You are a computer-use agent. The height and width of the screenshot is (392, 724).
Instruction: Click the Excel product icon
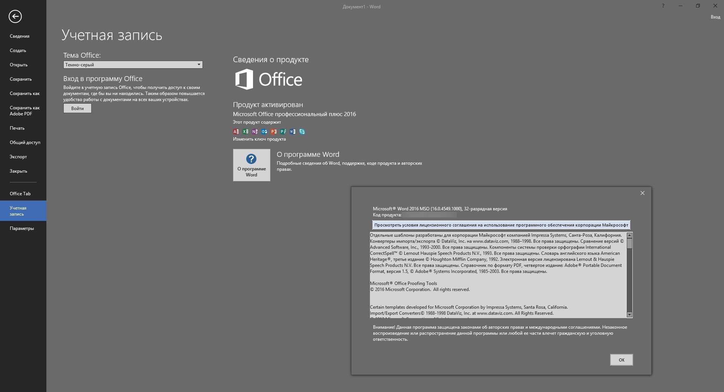tap(245, 132)
